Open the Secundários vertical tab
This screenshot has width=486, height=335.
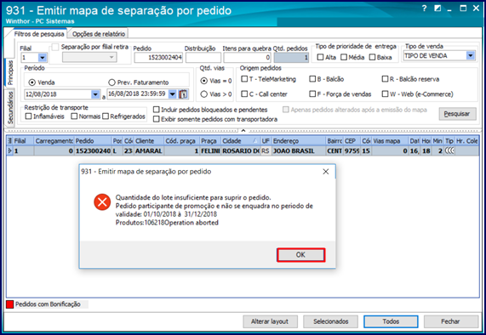[10, 107]
